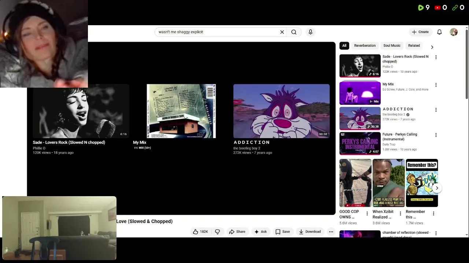Select the Soul Music filter chip
Screen dimensions: 469x263
point(392,46)
